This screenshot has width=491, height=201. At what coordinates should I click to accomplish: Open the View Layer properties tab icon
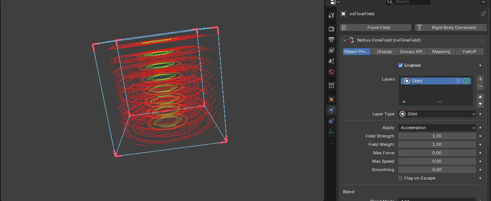(x=331, y=50)
